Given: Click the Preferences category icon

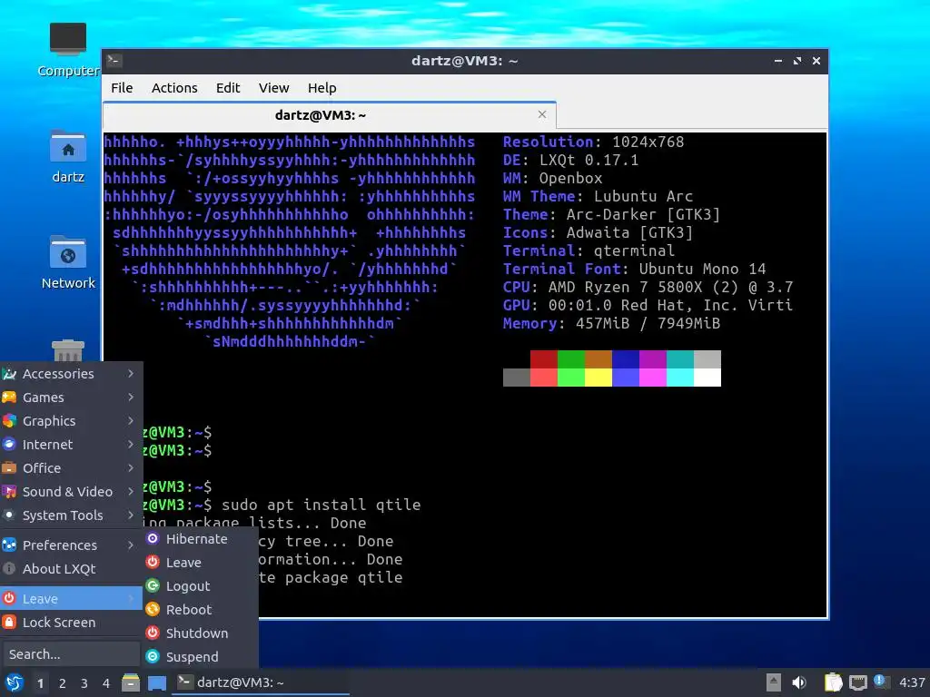Looking at the screenshot, I should 9,545.
